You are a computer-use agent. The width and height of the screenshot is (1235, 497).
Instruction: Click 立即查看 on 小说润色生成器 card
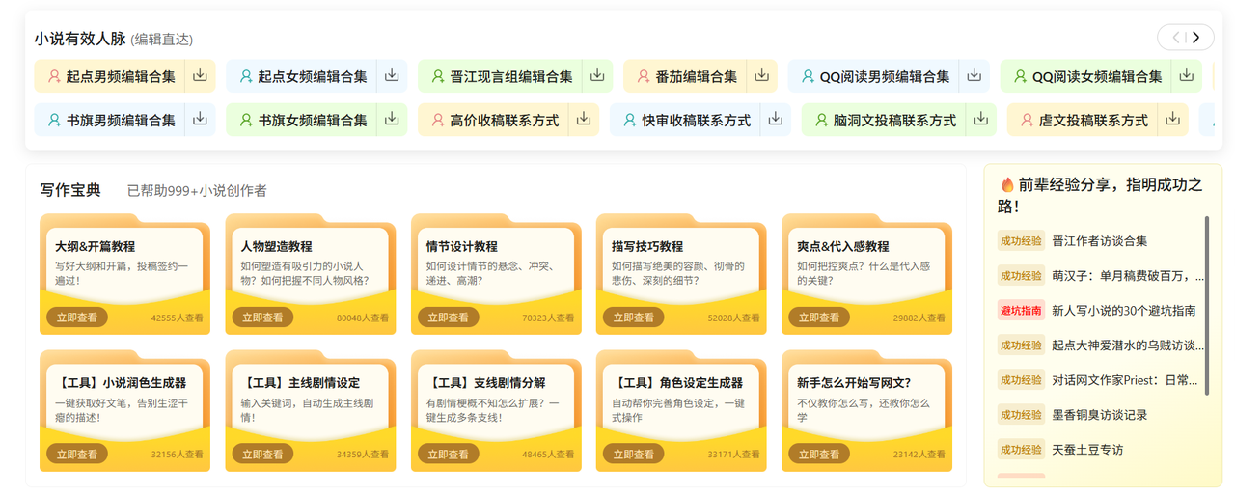pyautogui.click(x=77, y=454)
